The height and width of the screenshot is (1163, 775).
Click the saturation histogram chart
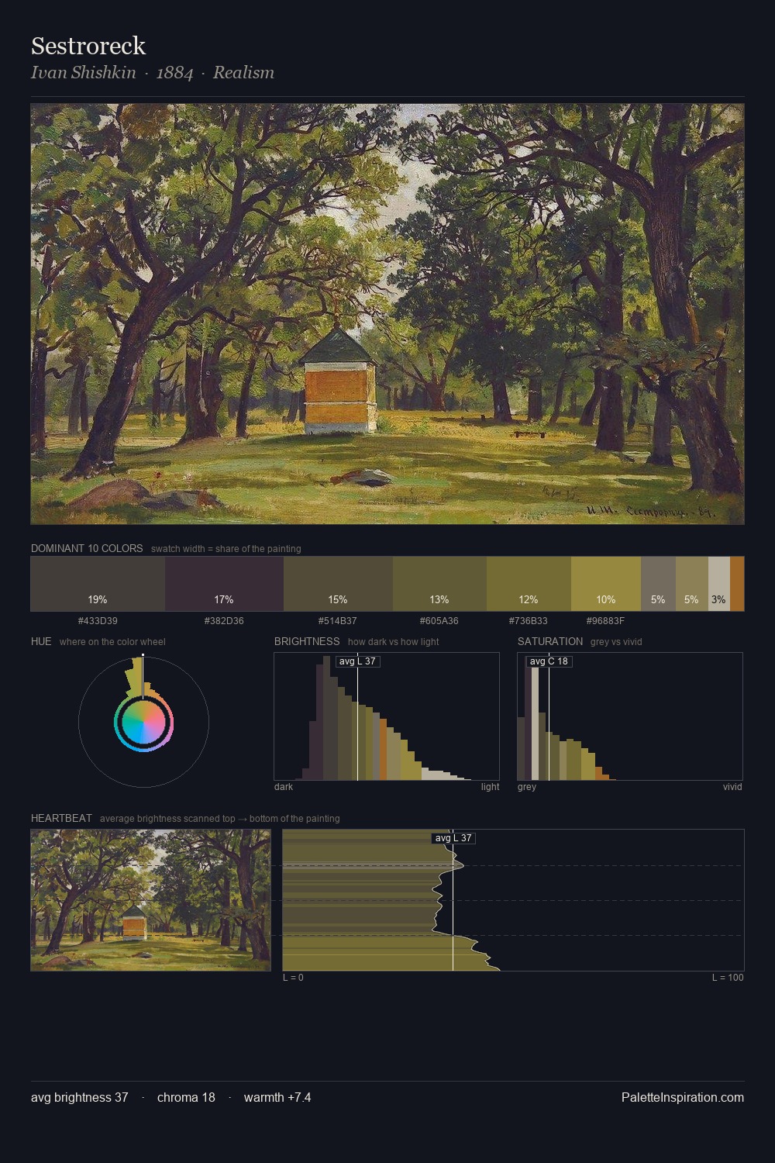click(630, 716)
